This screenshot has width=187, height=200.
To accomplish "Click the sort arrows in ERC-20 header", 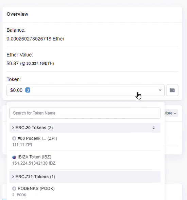I will click(x=154, y=128).
